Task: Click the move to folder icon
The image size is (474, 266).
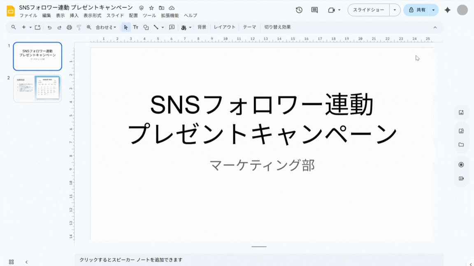Action: point(161,8)
